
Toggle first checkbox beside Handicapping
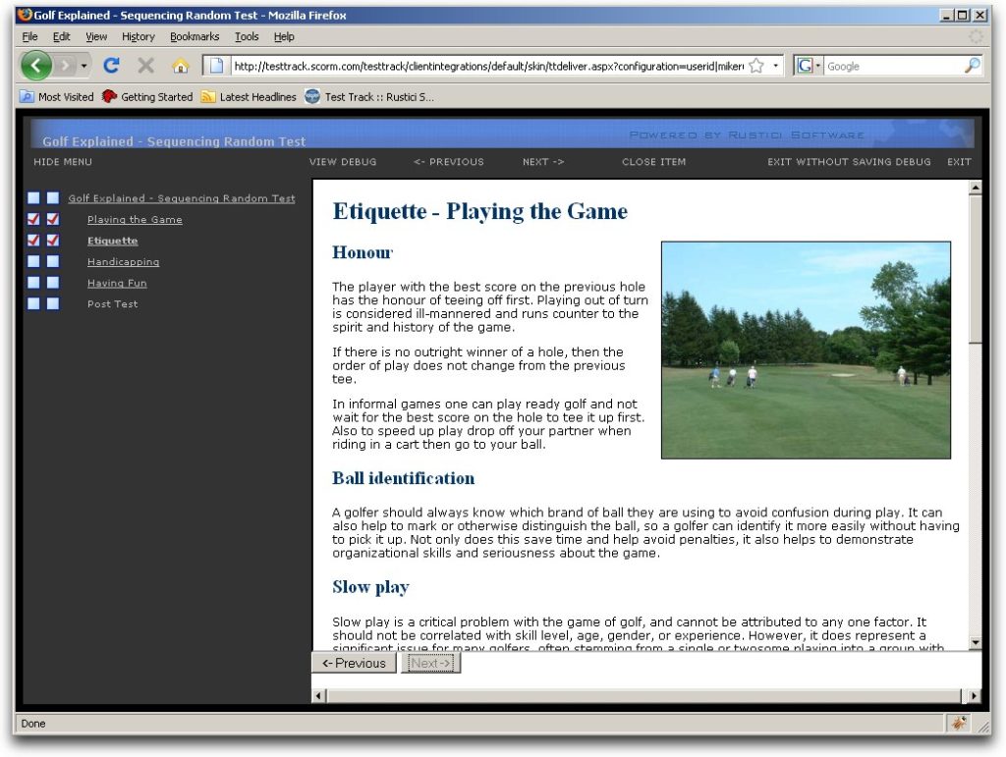pyautogui.click(x=33, y=262)
